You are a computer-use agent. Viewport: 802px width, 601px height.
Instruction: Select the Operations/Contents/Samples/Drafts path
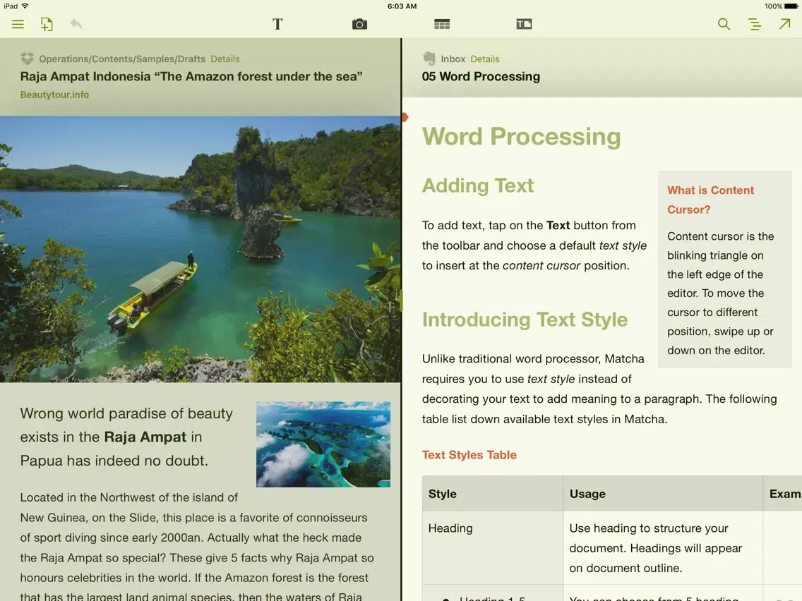click(122, 59)
